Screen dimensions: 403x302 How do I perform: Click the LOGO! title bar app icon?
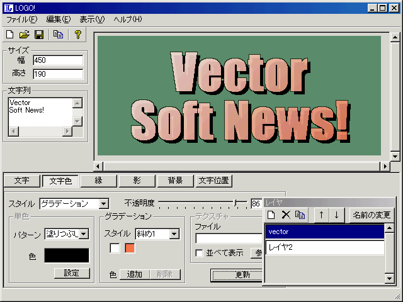tap(8, 8)
